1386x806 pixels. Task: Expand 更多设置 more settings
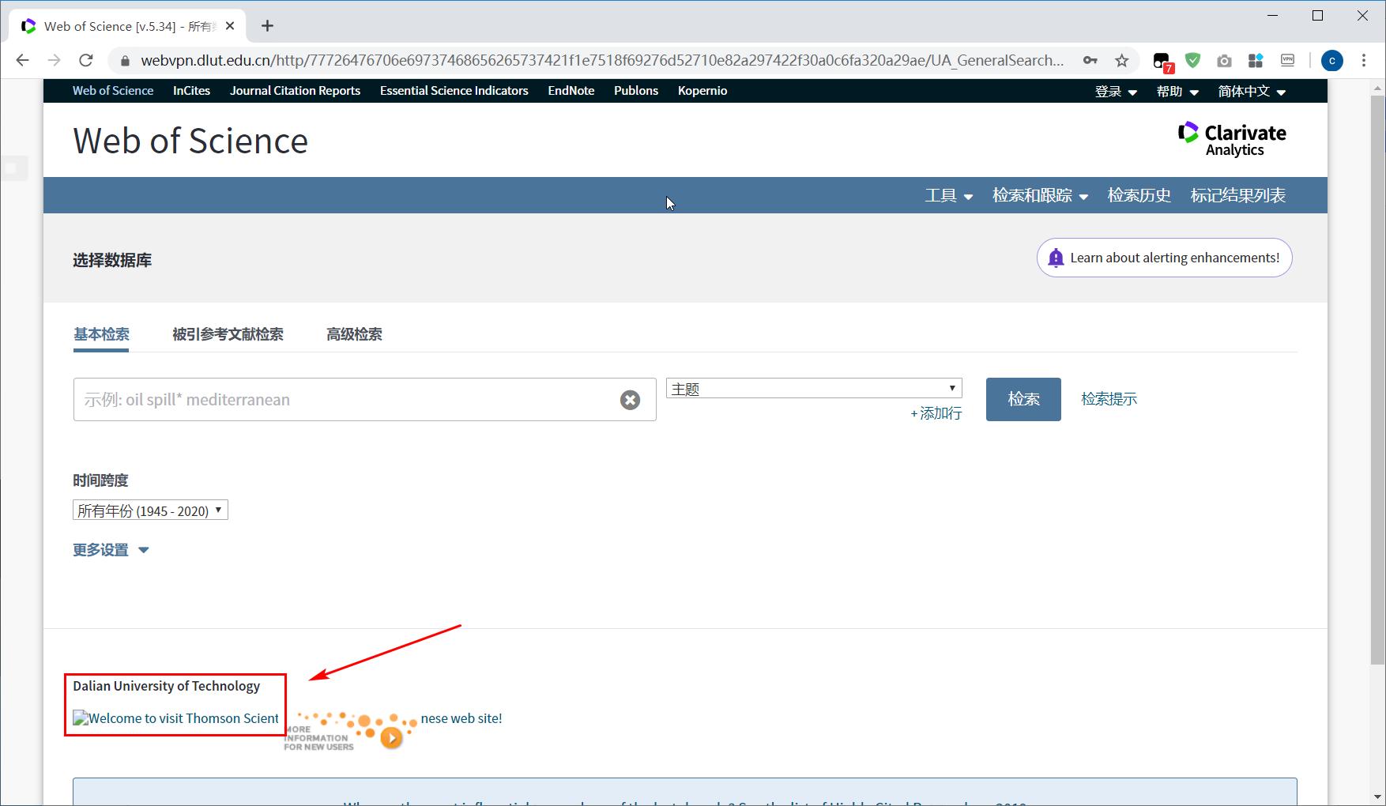tap(111, 550)
